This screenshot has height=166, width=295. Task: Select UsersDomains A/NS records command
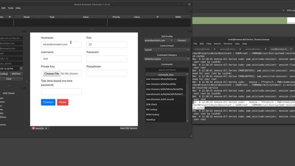tap(166, 100)
